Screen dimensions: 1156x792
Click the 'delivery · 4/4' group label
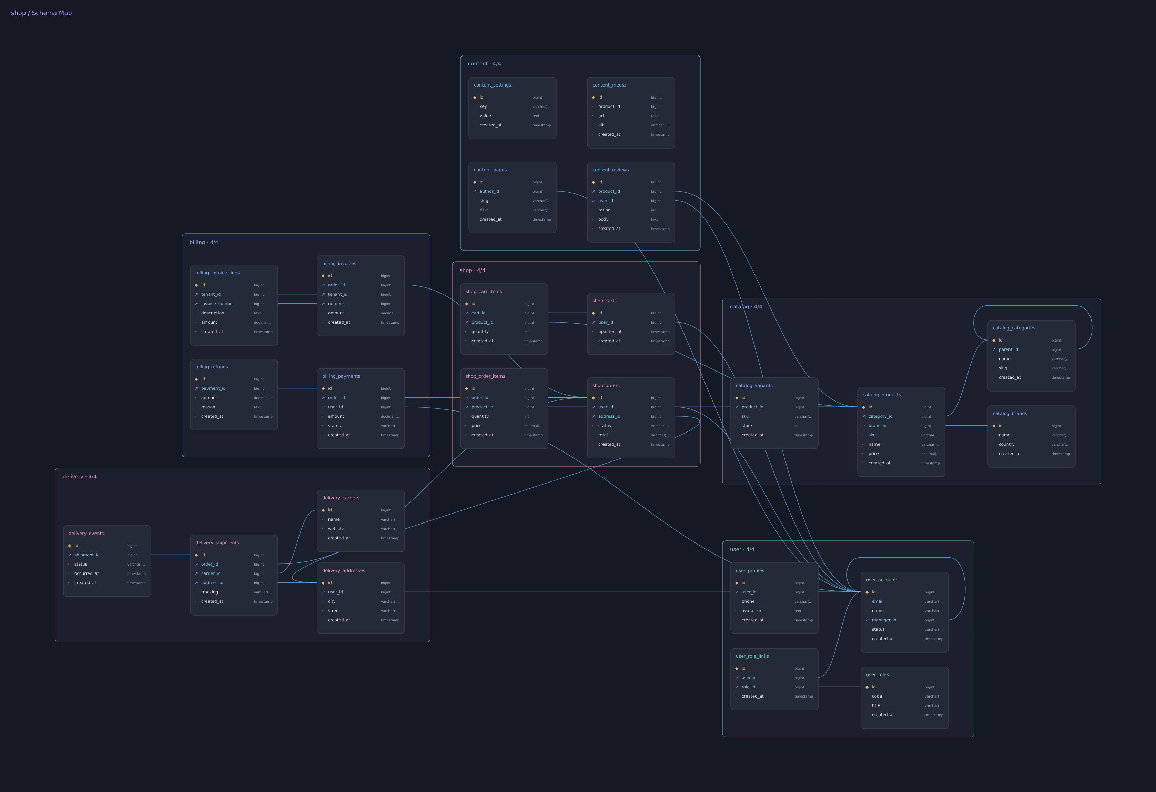(80, 477)
